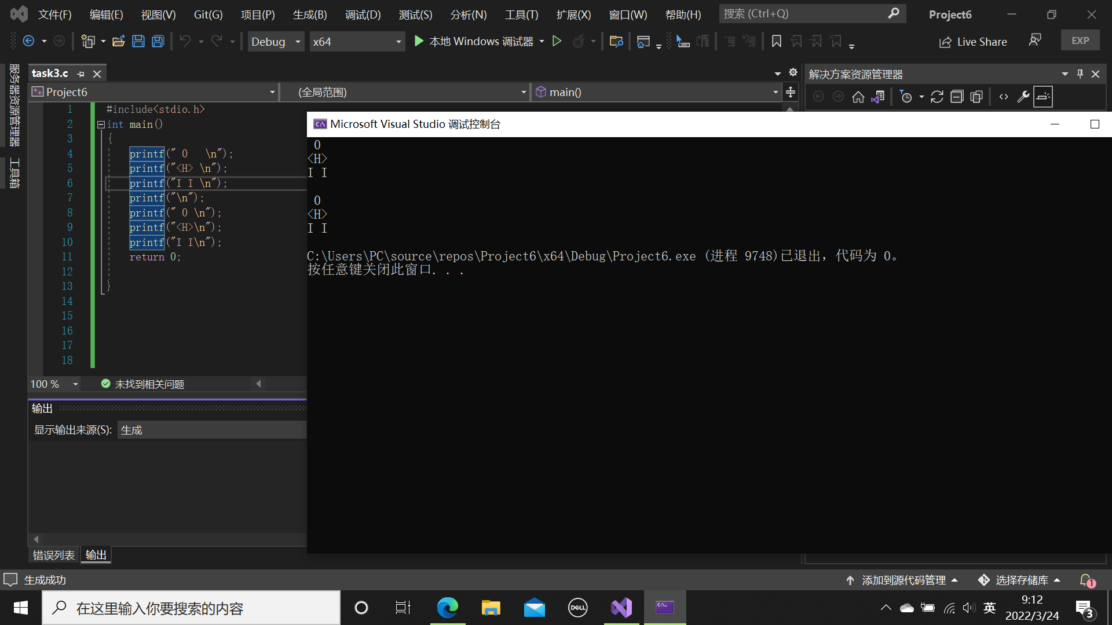Click the Windows taskbar search box

tap(191, 608)
